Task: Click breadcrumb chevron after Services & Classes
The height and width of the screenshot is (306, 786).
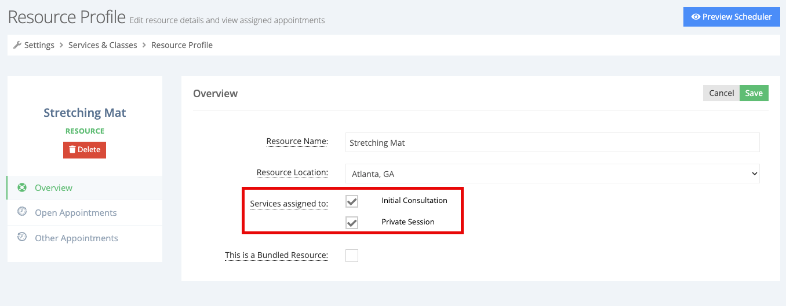Action: 144,45
